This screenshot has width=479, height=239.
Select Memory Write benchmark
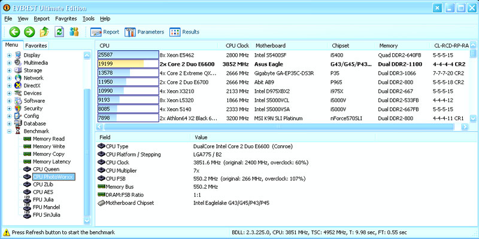49,146
